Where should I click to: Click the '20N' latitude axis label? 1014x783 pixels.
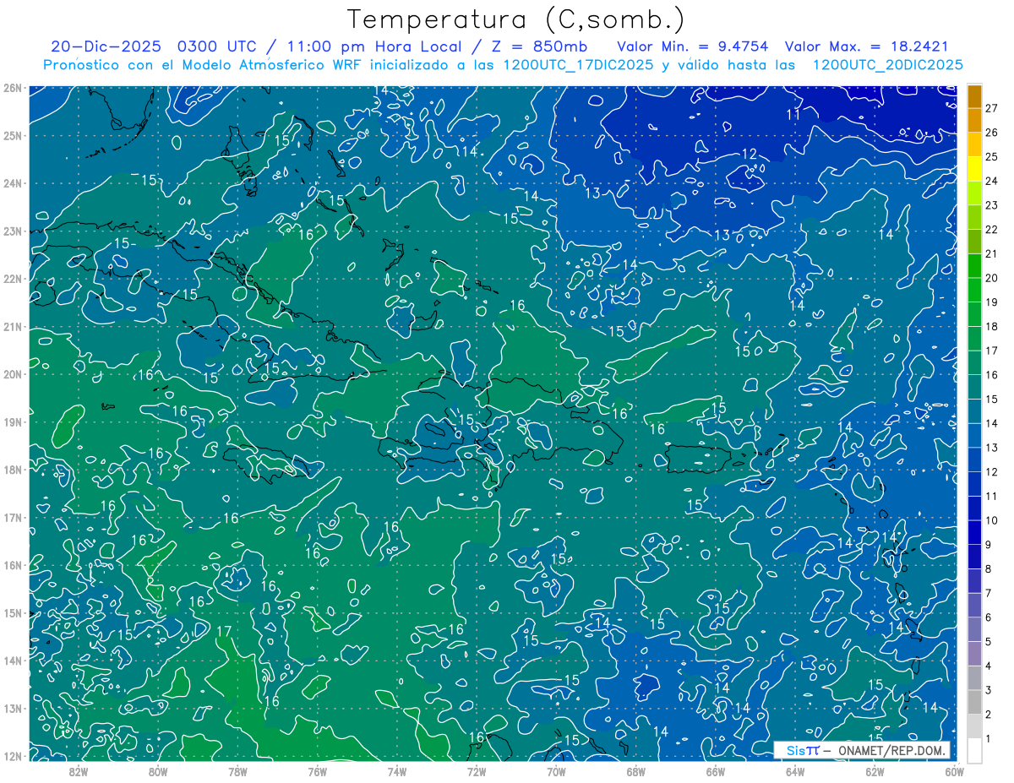(x=13, y=374)
